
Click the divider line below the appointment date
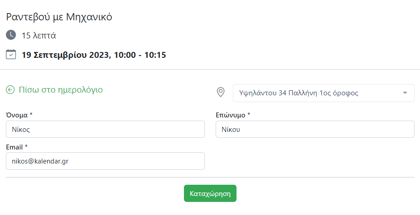point(210,69)
